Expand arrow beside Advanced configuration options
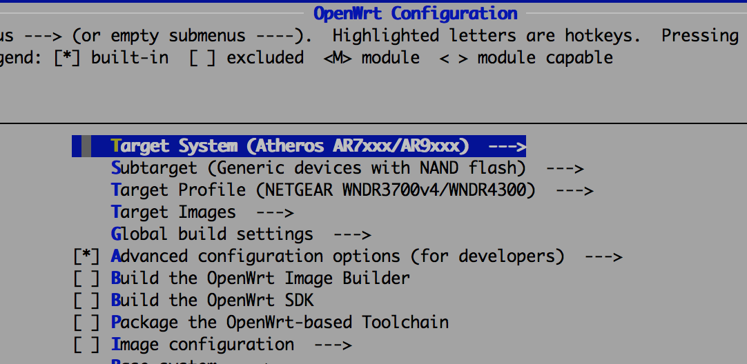This screenshot has height=364, width=747. pyautogui.click(x=603, y=257)
